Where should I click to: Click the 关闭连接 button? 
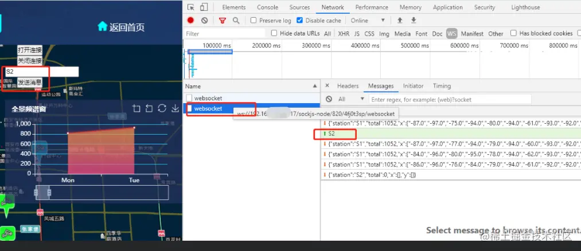[x=30, y=61]
